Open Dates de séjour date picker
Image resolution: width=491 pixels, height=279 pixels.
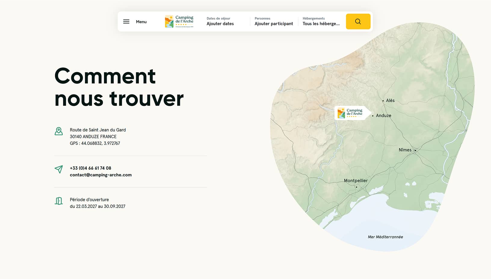220,21
